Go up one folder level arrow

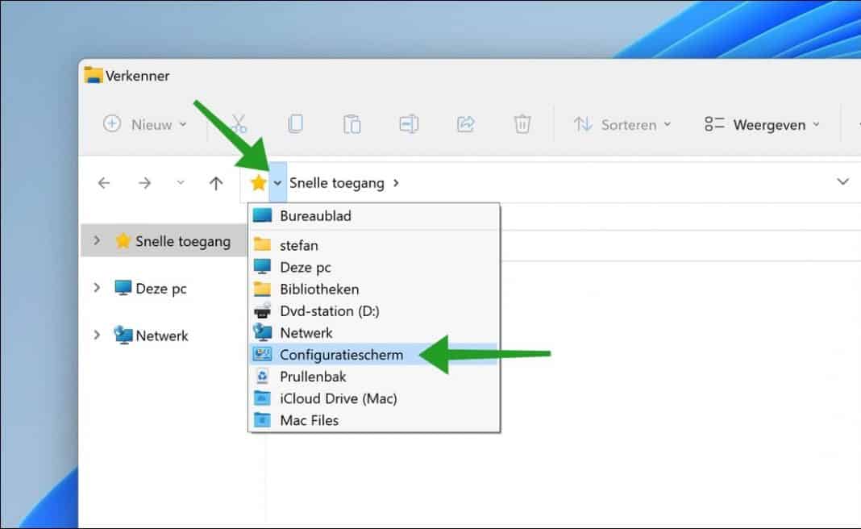point(216,183)
